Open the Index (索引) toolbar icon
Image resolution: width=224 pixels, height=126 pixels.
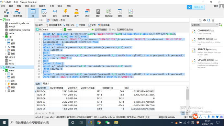[x=55, y=13]
